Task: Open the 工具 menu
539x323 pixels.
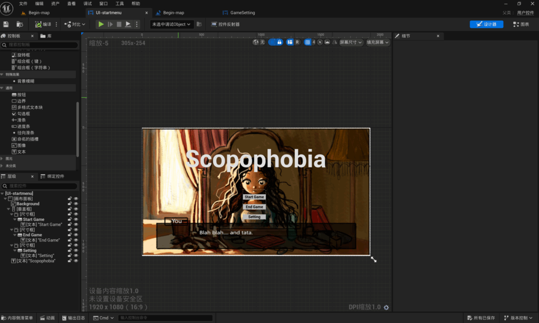Action: 119,4
